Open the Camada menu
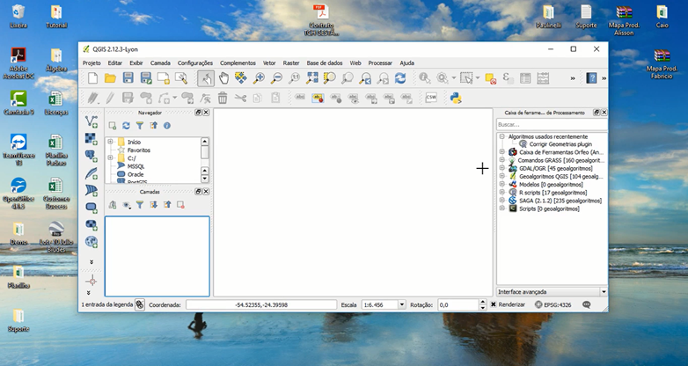 coord(160,62)
